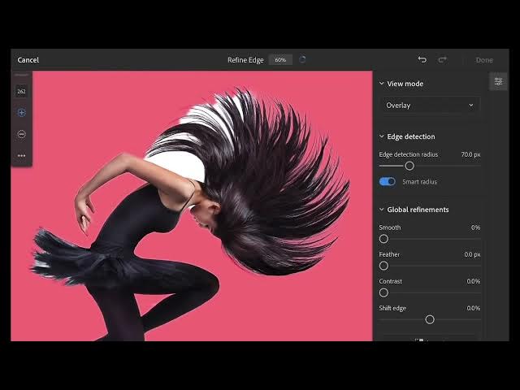Click the brush size 262 box
This screenshot has width=520, height=390.
(22, 91)
